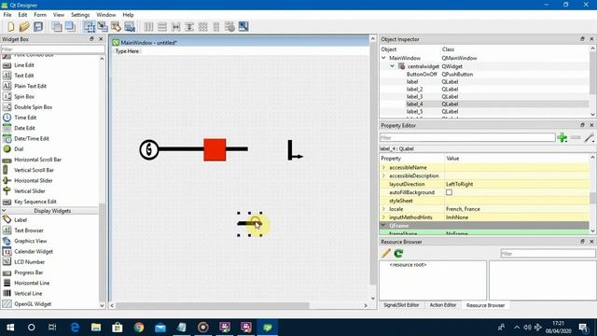597x336 pixels.
Task: Open the Windows Start menu
Action: 10,328
